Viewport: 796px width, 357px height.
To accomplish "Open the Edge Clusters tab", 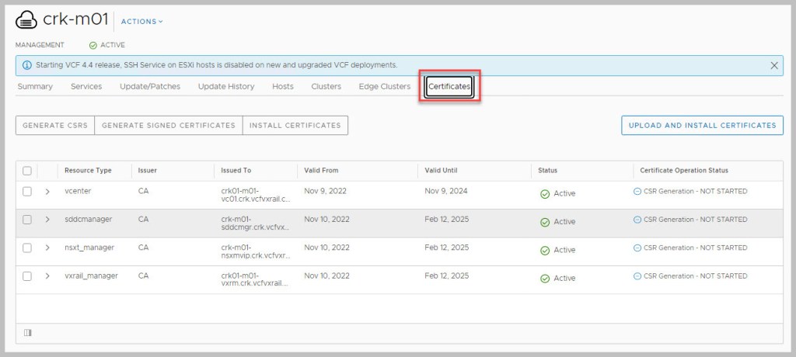I will 384,86.
